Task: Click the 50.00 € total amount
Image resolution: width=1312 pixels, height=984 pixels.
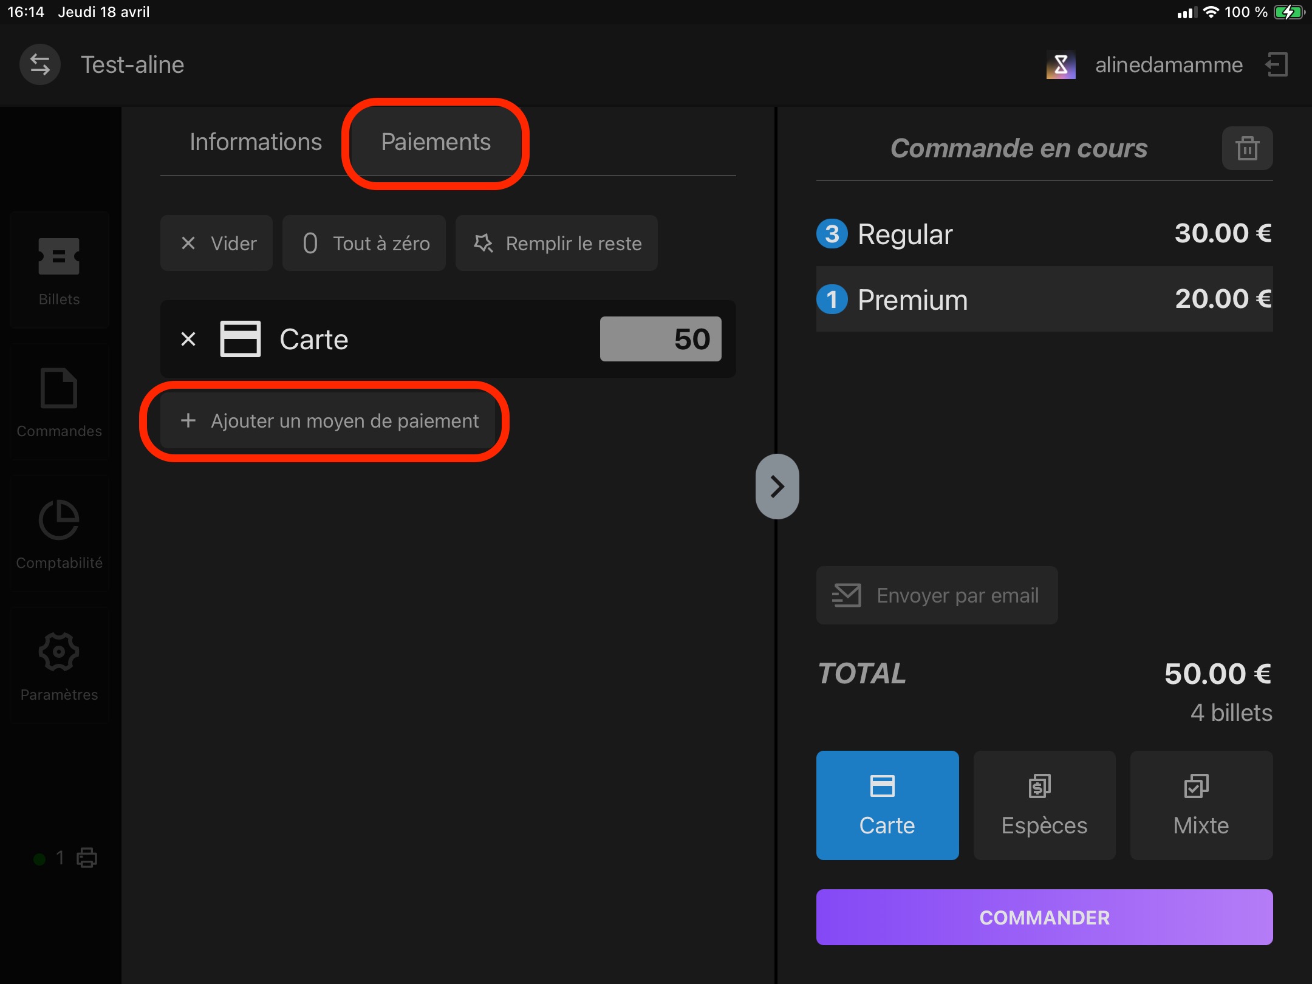Action: pyautogui.click(x=1218, y=674)
